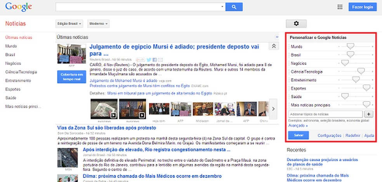Share Mursi story on Facebook

155,60
